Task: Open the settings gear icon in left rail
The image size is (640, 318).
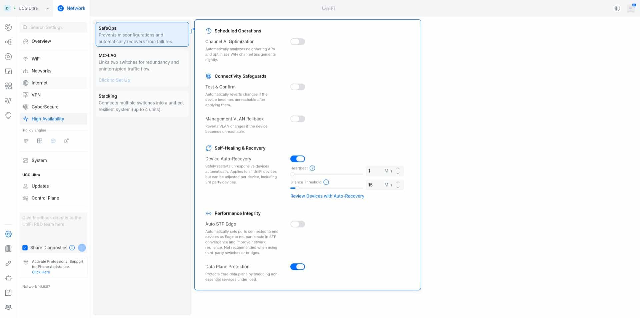Action: [8, 234]
